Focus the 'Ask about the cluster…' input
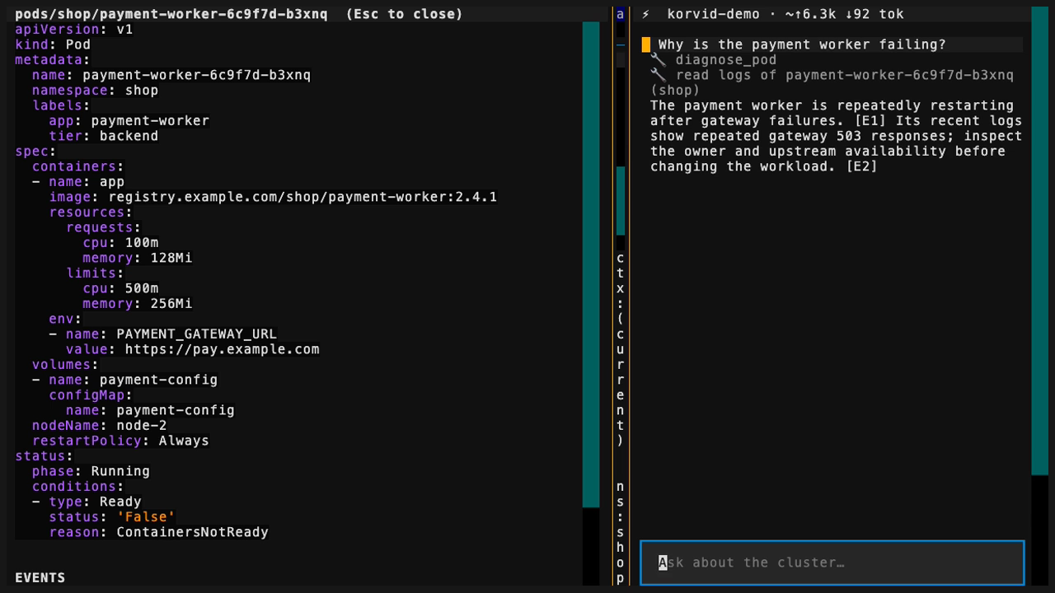 click(x=832, y=563)
